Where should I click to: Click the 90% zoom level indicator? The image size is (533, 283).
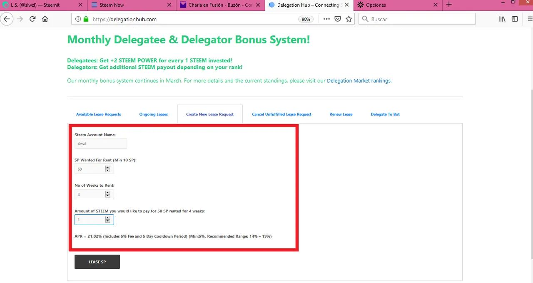tap(306, 19)
